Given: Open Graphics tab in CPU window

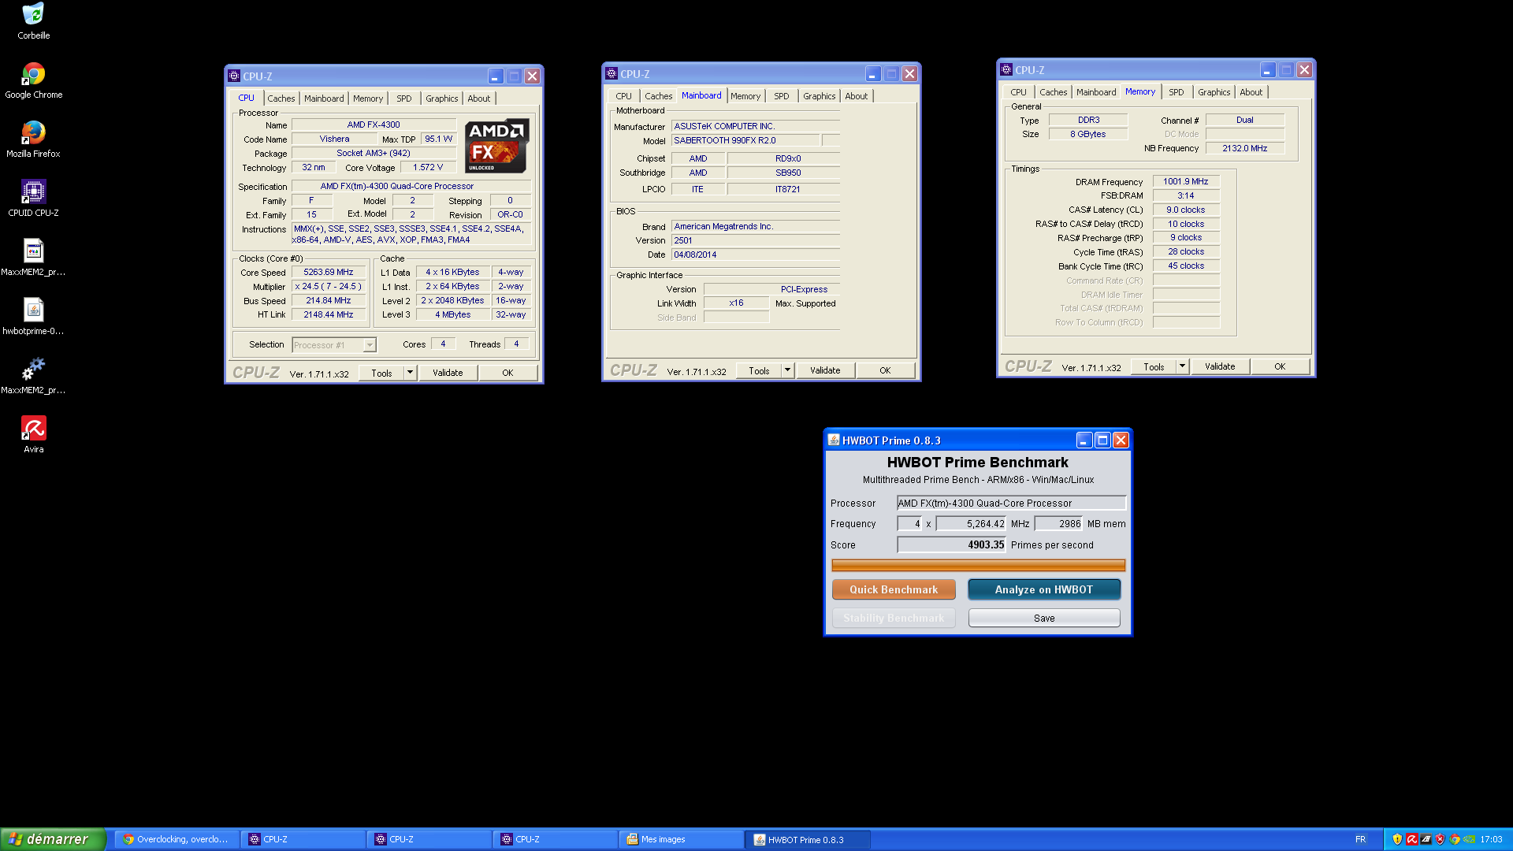Looking at the screenshot, I should coord(441,98).
